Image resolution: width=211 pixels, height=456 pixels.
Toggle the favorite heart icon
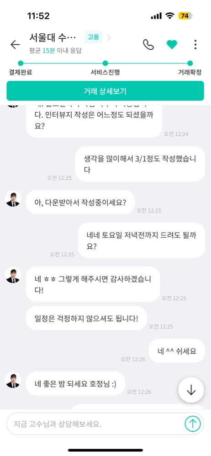coord(172,45)
